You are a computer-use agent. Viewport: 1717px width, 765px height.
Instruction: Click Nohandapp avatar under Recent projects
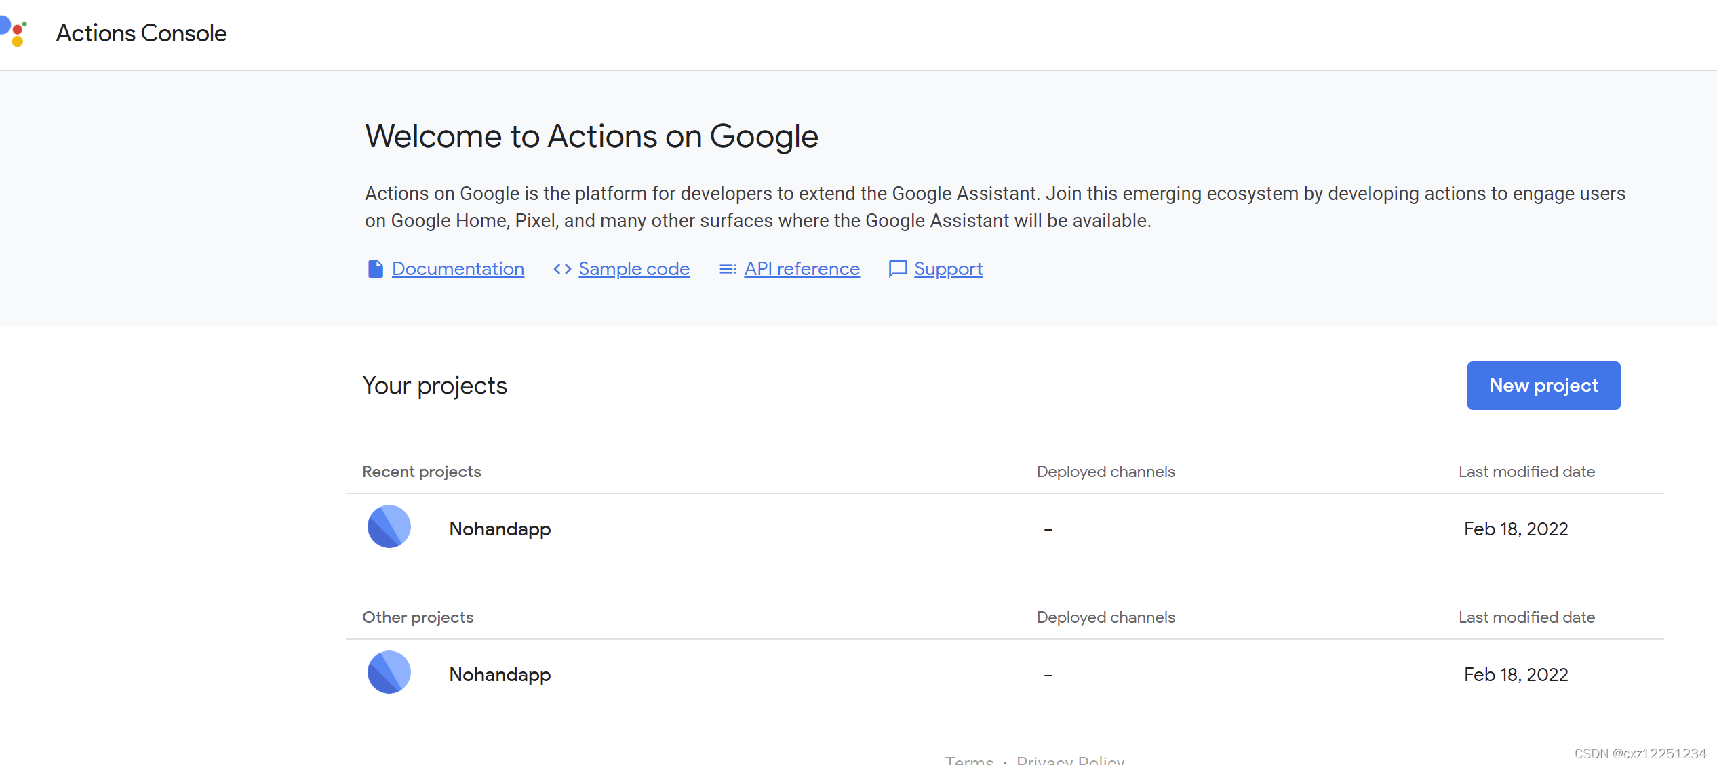point(389,526)
